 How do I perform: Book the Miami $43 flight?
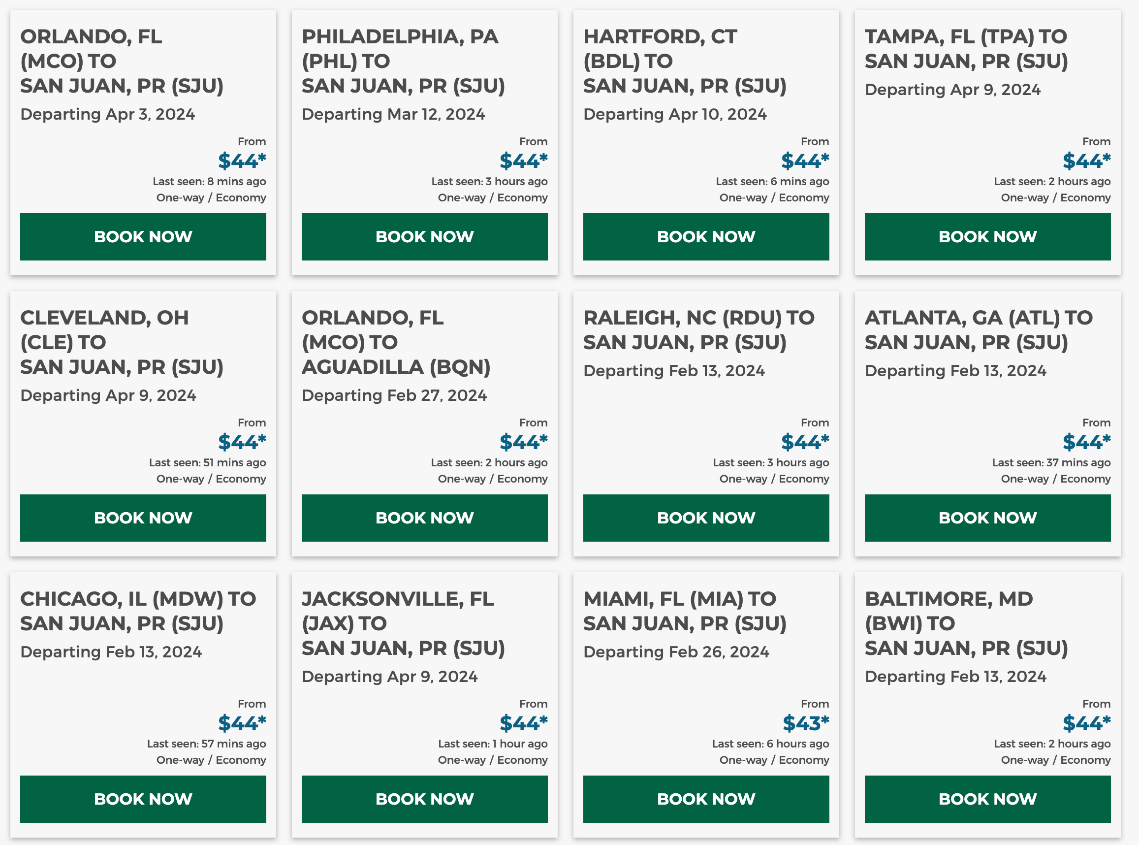[706, 799]
